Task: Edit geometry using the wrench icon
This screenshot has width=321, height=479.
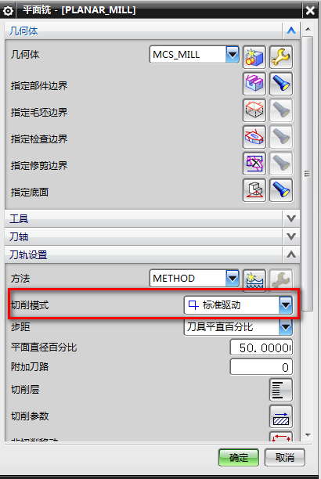Action: point(281,57)
